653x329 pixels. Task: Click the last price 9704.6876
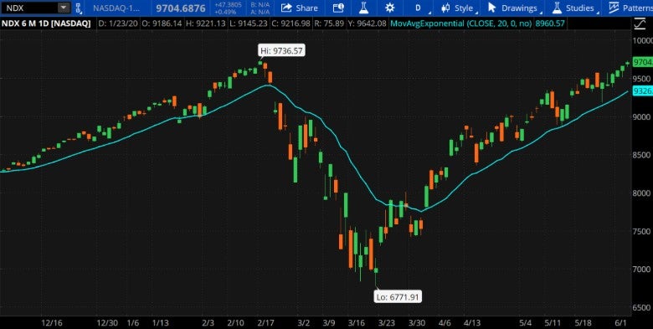click(x=180, y=8)
